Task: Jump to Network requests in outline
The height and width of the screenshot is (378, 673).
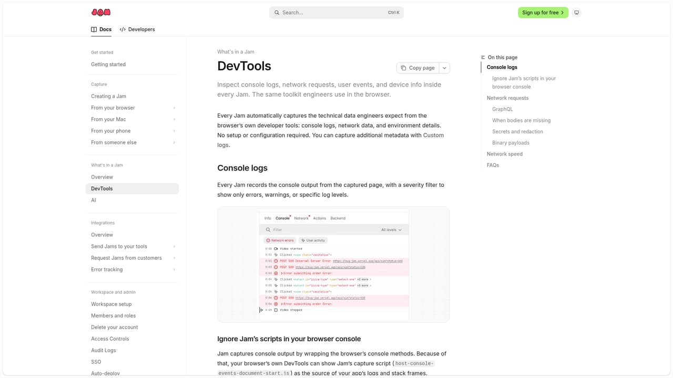Action: pyautogui.click(x=507, y=98)
